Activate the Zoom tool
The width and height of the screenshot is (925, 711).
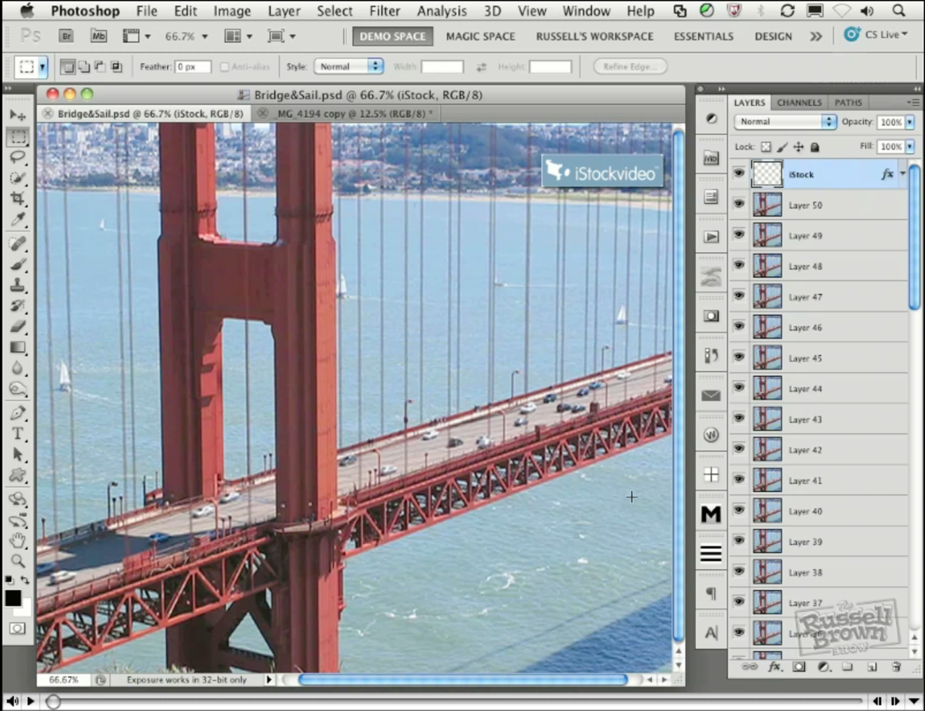tap(17, 561)
